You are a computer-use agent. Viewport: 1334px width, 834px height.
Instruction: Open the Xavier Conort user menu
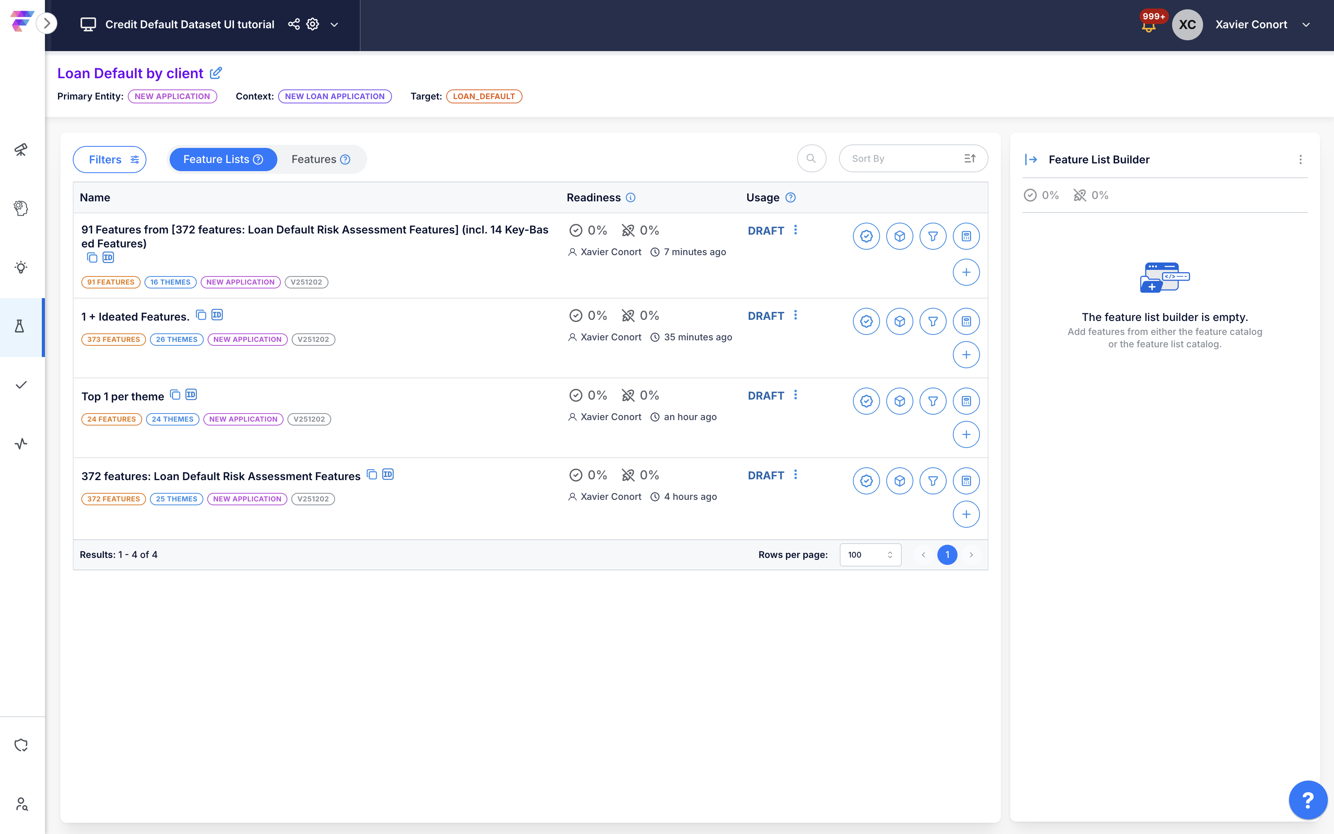coord(1306,24)
